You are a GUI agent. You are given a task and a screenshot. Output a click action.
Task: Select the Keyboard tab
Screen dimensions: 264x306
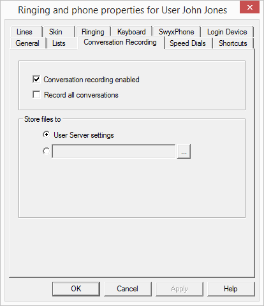[x=131, y=32]
